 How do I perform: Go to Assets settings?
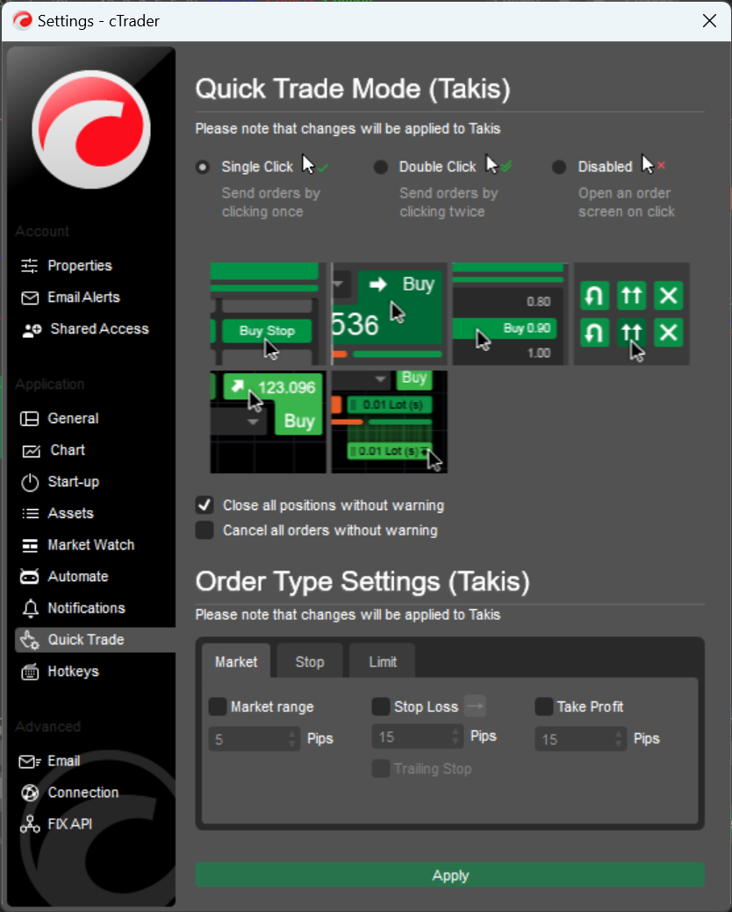pos(70,513)
